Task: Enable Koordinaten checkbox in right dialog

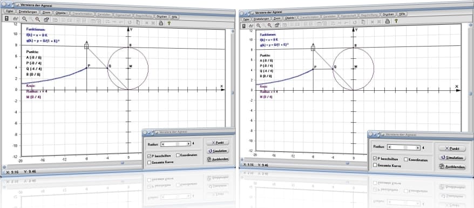Action: point(405,159)
